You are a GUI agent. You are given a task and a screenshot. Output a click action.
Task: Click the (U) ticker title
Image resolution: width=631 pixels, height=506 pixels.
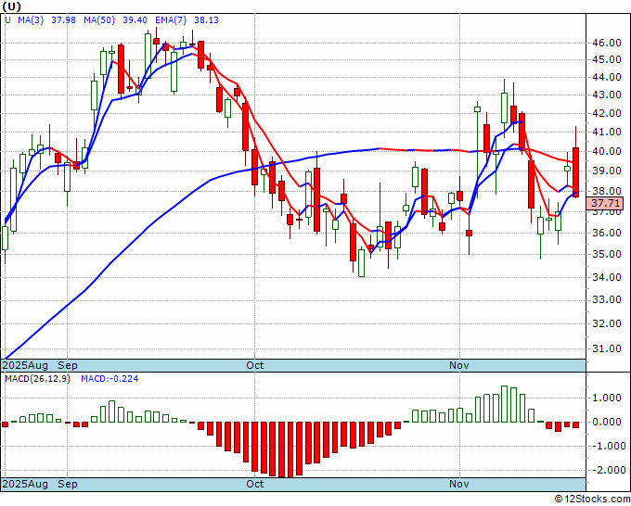(x=11, y=6)
